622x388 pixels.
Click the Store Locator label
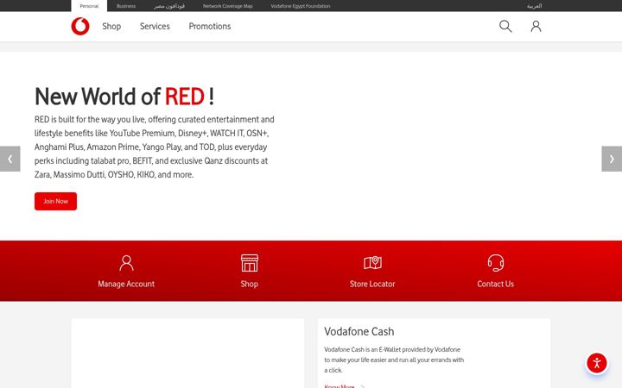(372, 284)
